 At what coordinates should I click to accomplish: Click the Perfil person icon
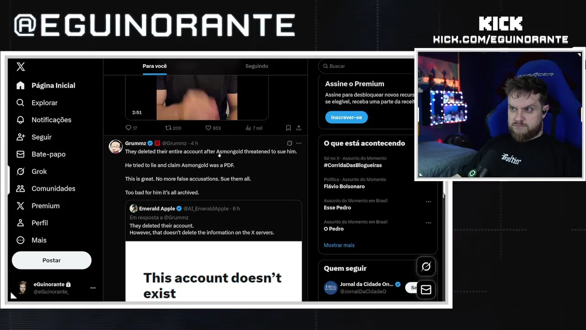tap(20, 223)
